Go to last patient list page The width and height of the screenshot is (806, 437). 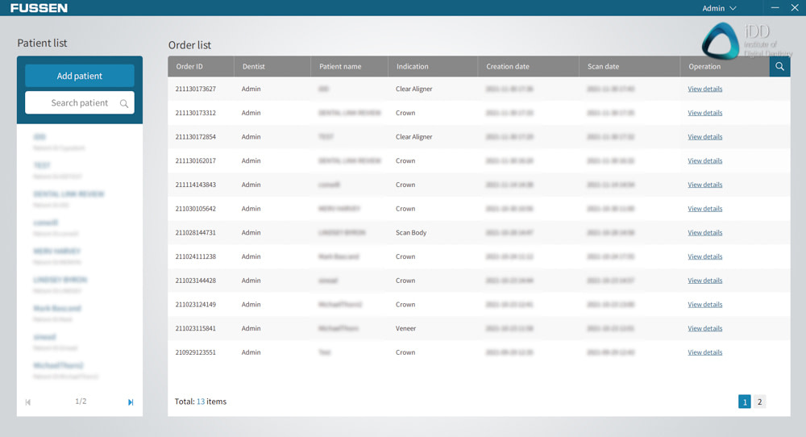[131, 402]
